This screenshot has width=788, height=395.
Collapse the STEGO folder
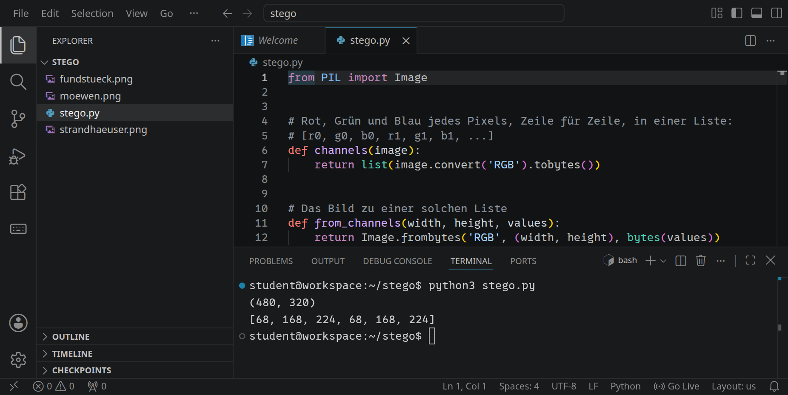(134, 62)
